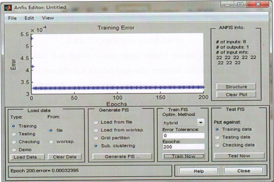Choose load from worksp. radio button
Image resolution: width=274 pixels, height=182 pixels.
click(x=51, y=142)
